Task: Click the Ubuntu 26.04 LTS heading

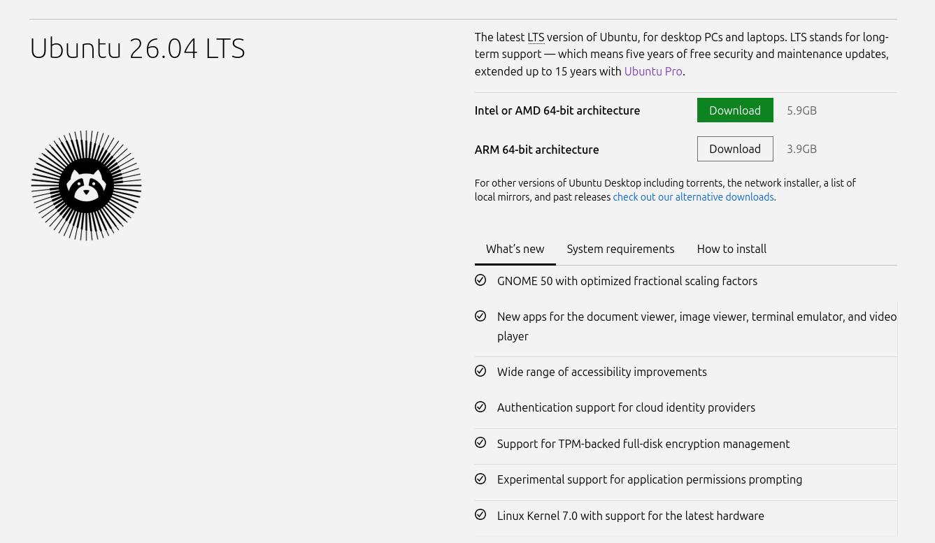Action: point(137,48)
